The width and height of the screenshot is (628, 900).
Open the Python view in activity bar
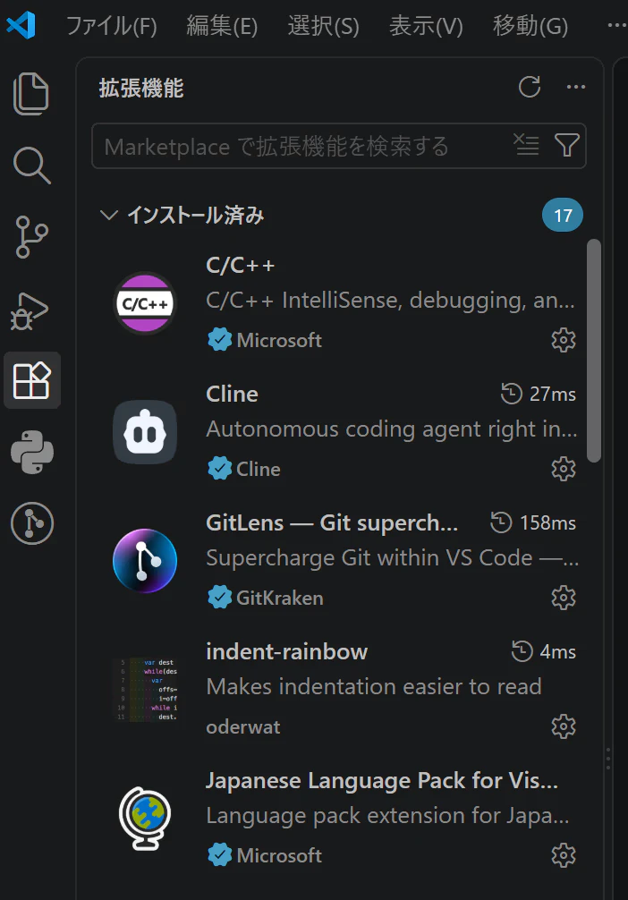[32, 453]
